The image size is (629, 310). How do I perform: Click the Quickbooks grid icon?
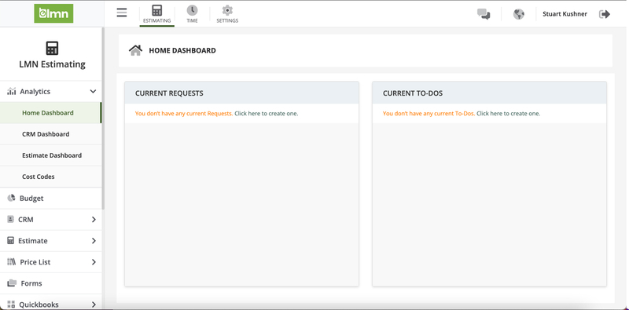pos(11,305)
